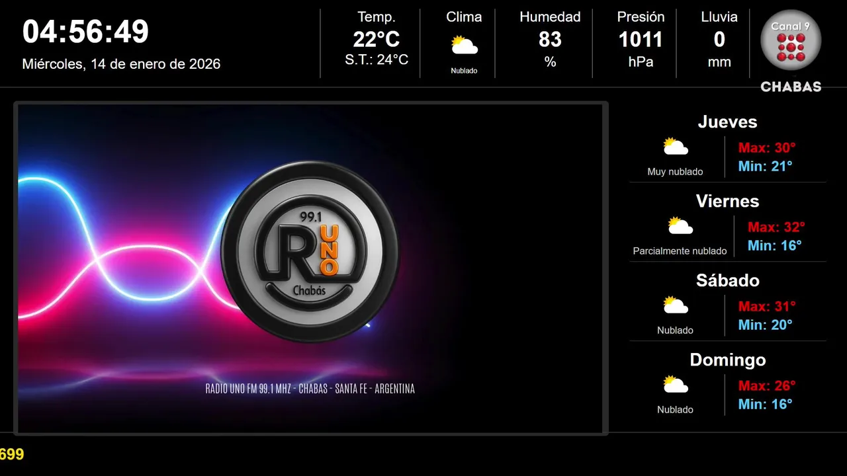Click the Sábado forecast weather icon
Viewport: 847px width, 476px height.
click(x=675, y=305)
